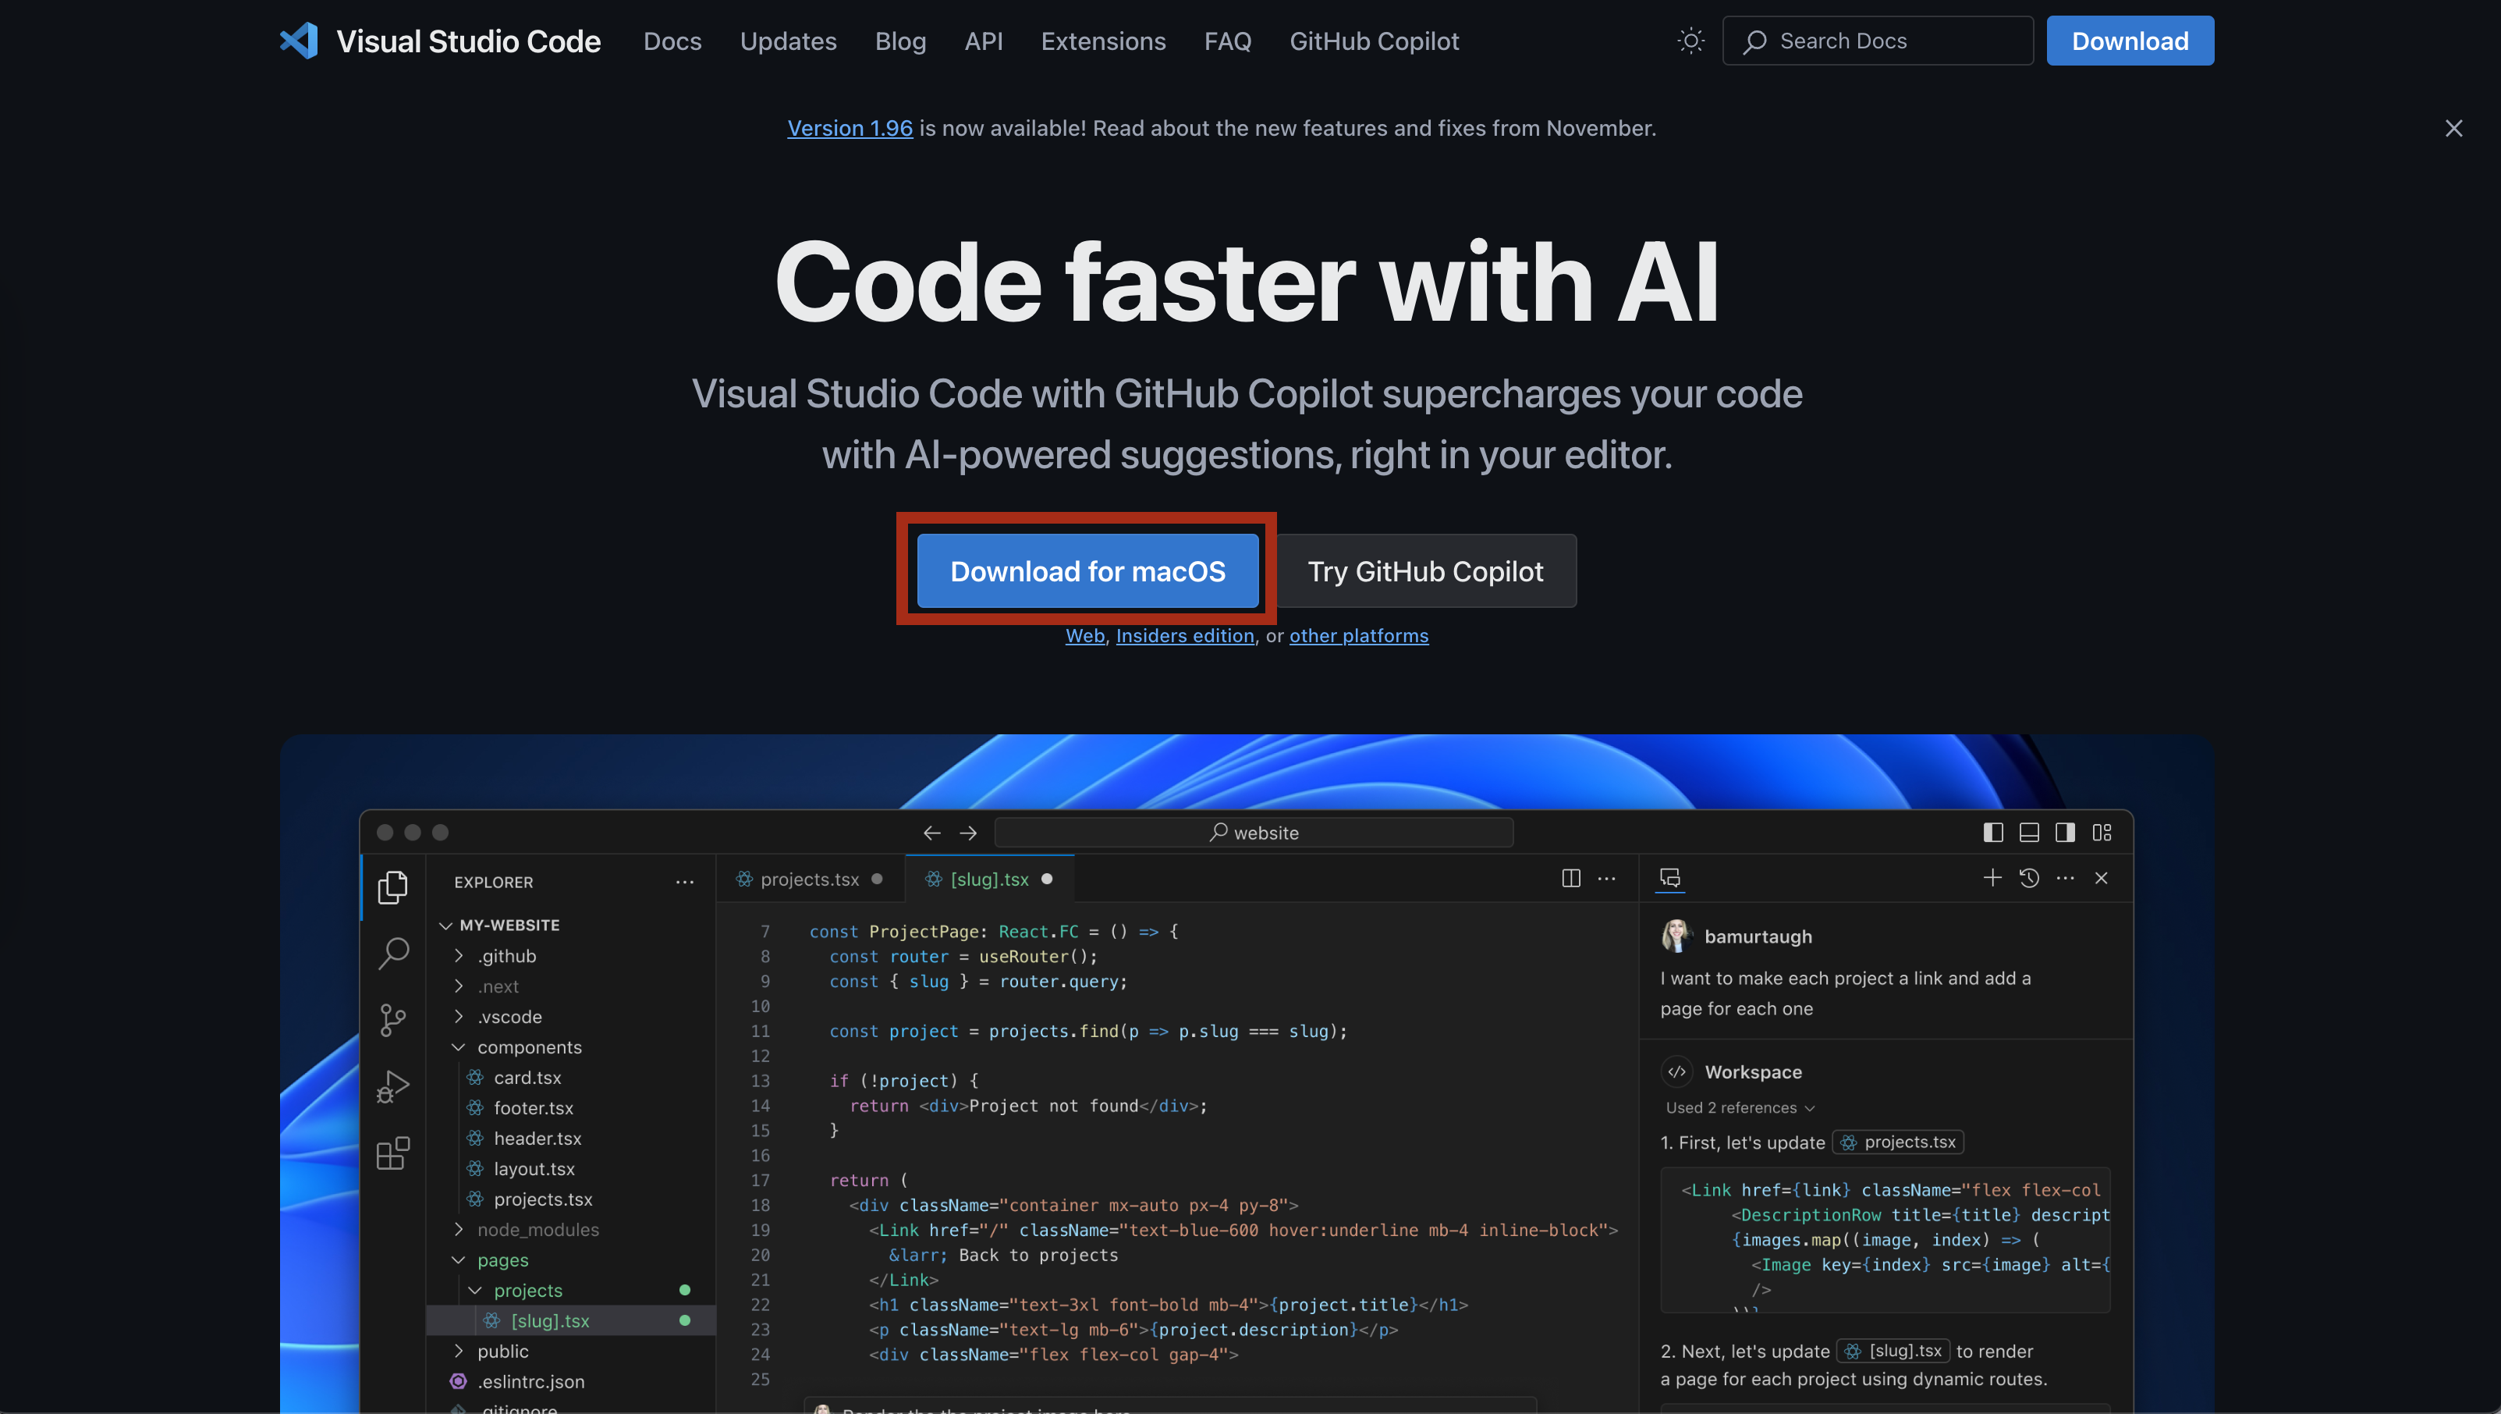
Task: Open the other platforms link
Action: [1358, 635]
